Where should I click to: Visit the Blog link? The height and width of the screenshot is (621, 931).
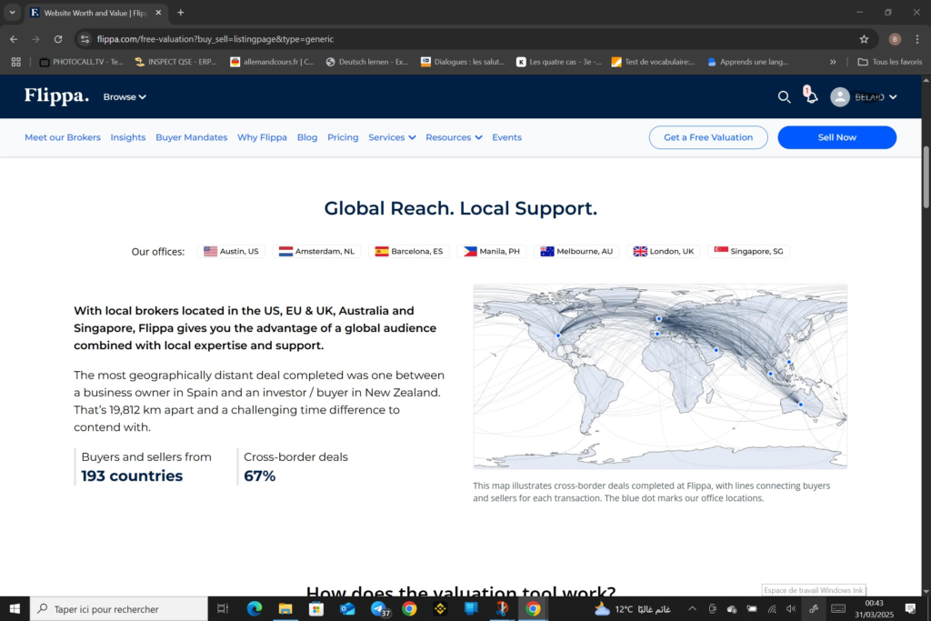tap(307, 137)
